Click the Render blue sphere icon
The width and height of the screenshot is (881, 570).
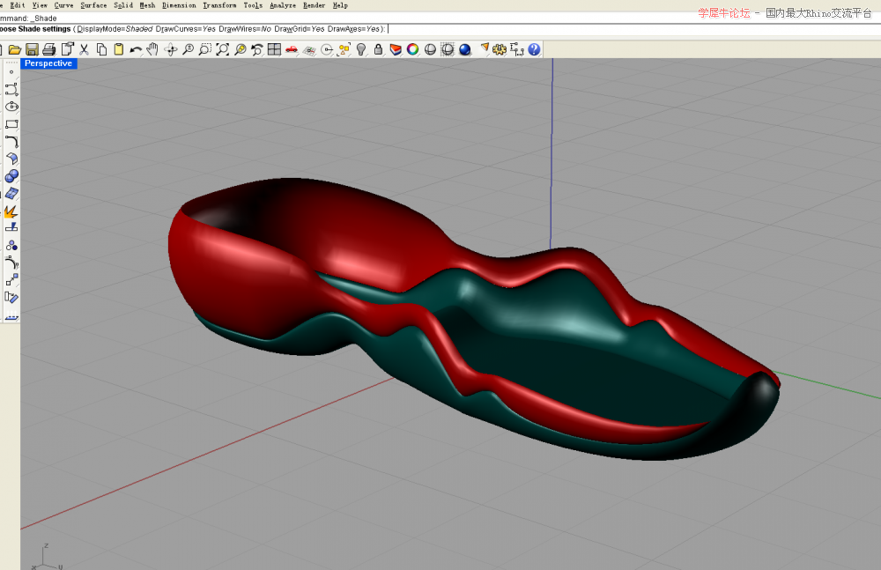click(x=464, y=49)
